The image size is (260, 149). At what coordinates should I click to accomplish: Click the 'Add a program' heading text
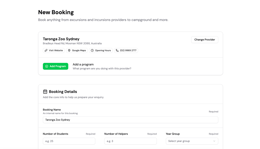click(83, 64)
